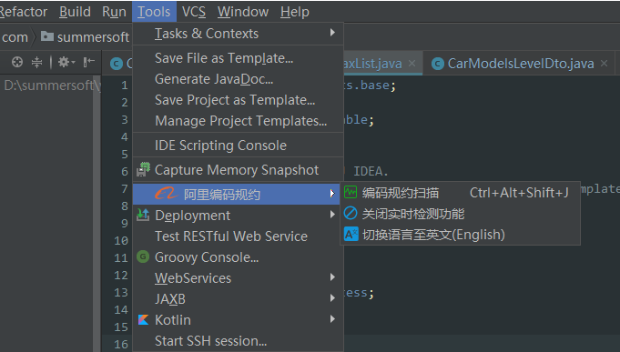Expand the Tasks & Contexts submenu arrow

[x=332, y=33]
